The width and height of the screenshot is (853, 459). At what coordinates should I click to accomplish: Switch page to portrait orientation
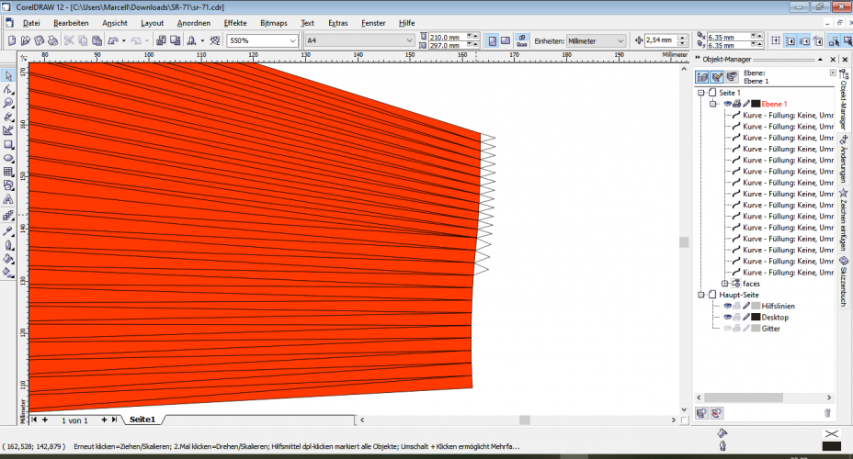point(493,40)
